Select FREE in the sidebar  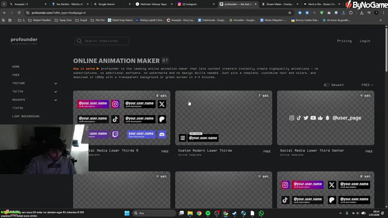[16, 75]
